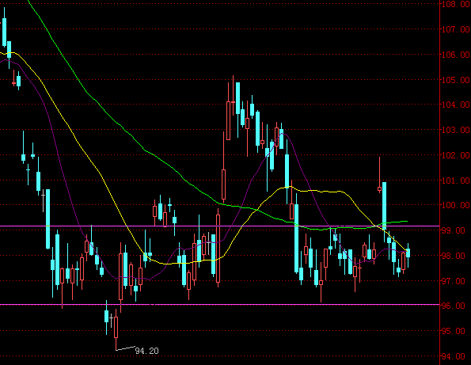Click the 106.00 price axis label
The height and width of the screenshot is (365, 471).
point(456,55)
